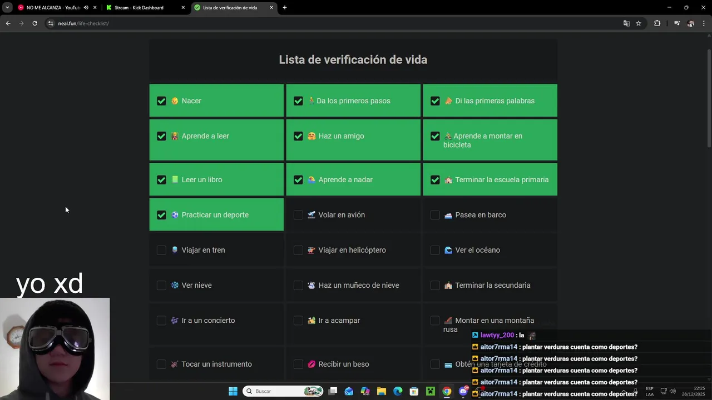Switch to NO ME ALCANZA YouTube tab
This screenshot has height=400, width=712.
[x=53, y=8]
